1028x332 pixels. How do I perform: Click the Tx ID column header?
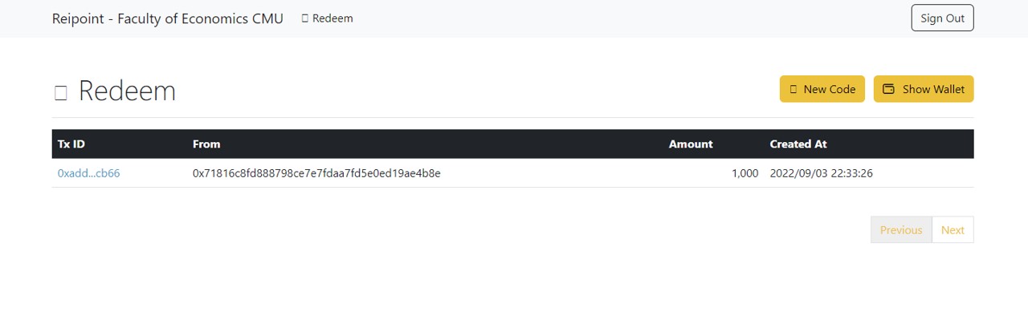71,144
